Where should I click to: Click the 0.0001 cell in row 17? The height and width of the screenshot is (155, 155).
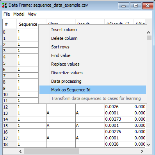(119, 138)
